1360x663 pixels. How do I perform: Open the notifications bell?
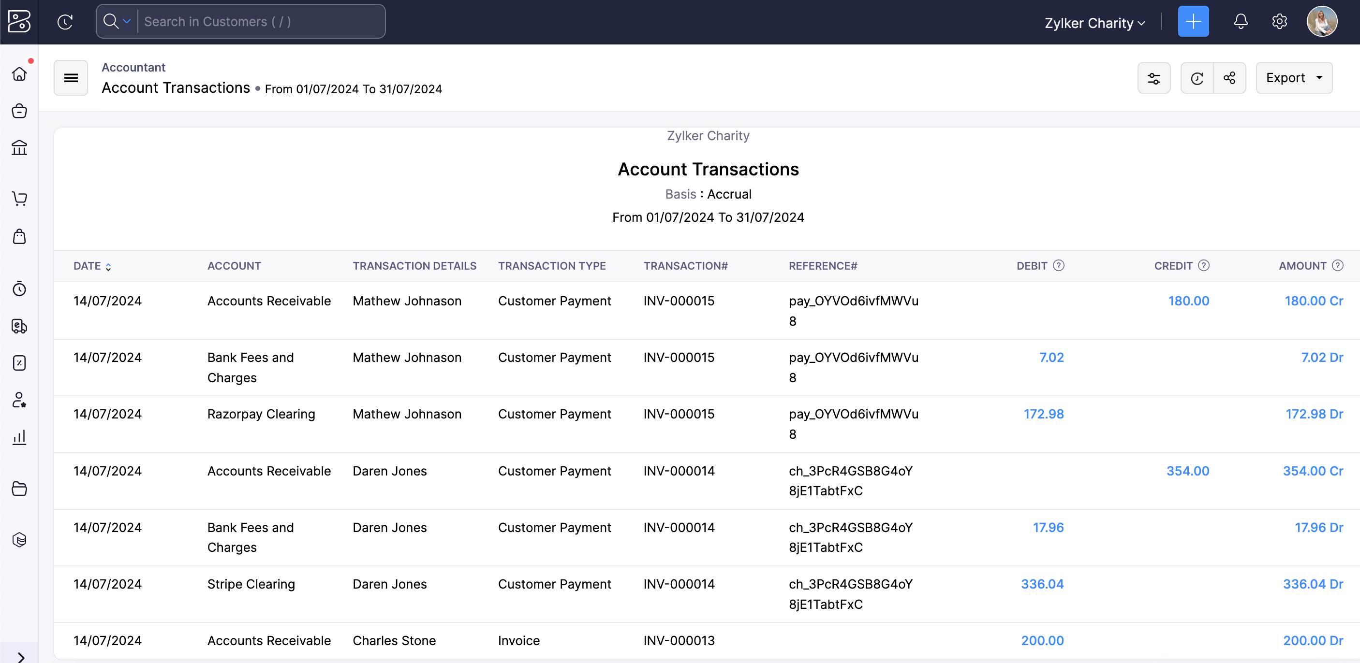click(1240, 21)
